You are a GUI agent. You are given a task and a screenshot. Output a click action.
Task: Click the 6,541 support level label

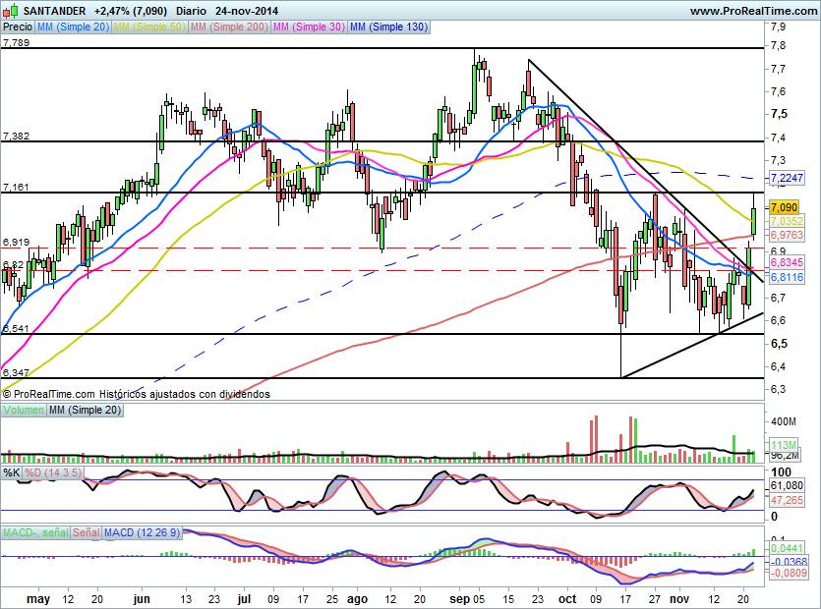pos(17,329)
